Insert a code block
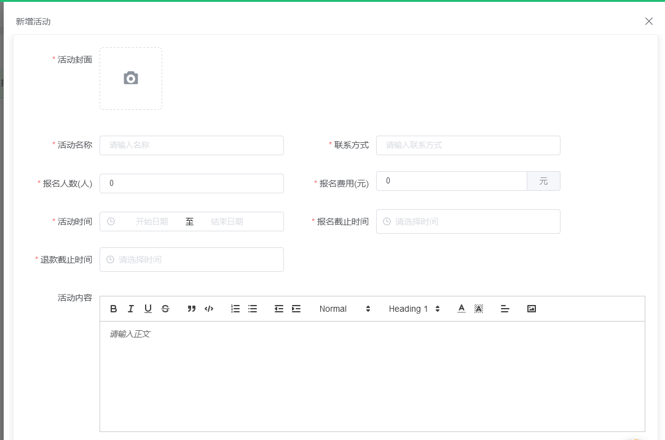The height and width of the screenshot is (440, 665). point(208,309)
